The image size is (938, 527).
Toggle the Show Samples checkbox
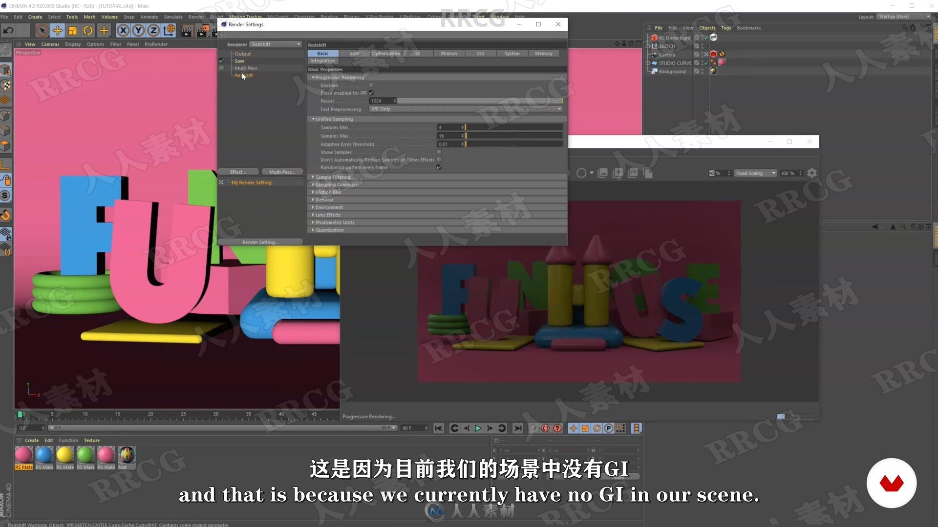[439, 152]
